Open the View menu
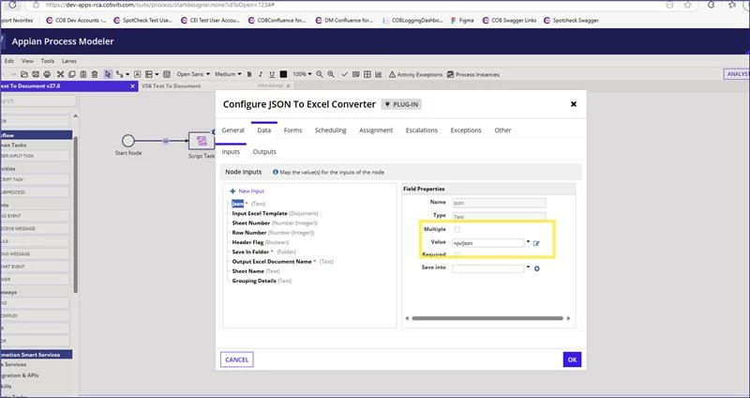Viewport: 750px width, 398px height. (27, 61)
